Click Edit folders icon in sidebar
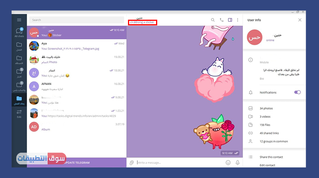 tap(19, 114)
